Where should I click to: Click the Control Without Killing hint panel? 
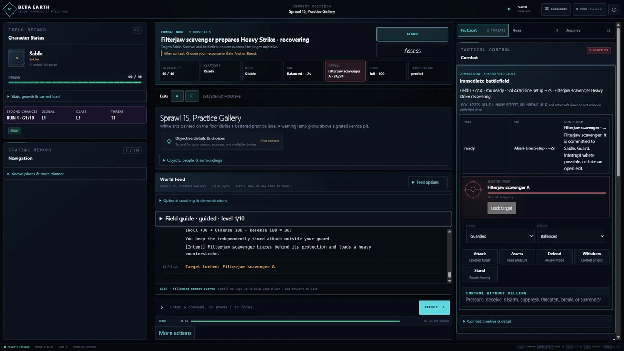click(536, 296)
